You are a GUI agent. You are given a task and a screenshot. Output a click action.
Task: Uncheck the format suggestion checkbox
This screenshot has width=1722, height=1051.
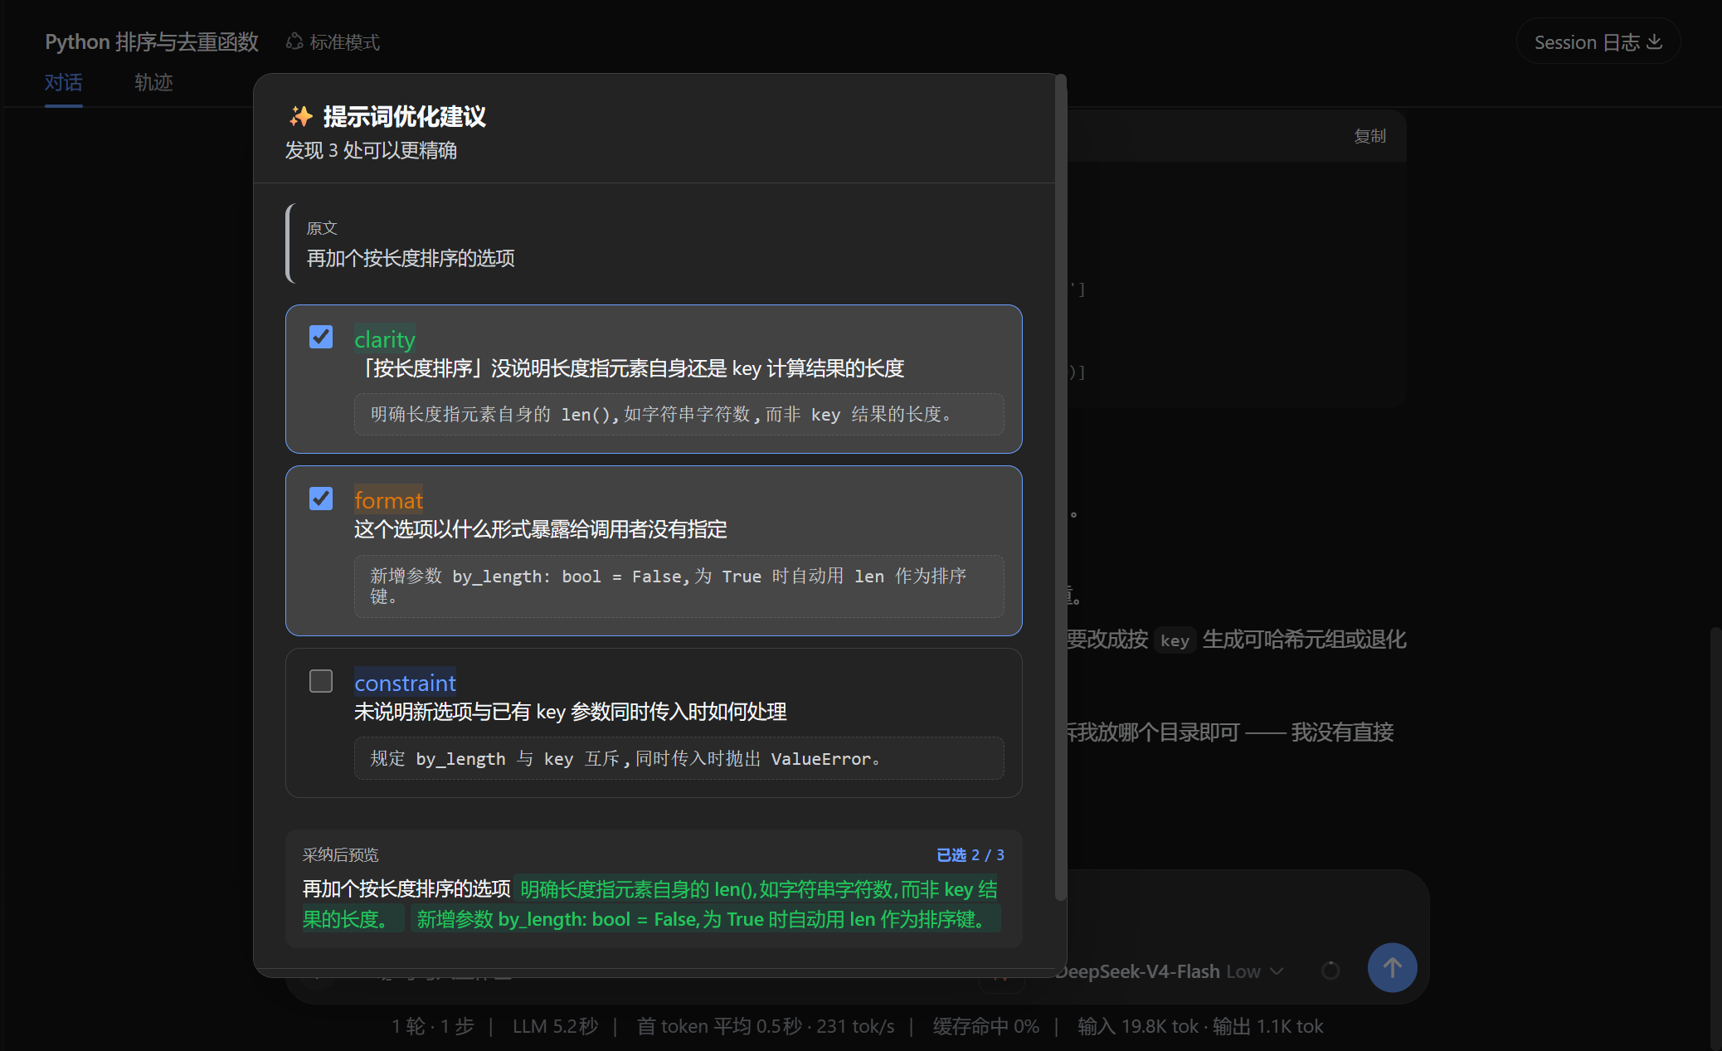[321, 499]
